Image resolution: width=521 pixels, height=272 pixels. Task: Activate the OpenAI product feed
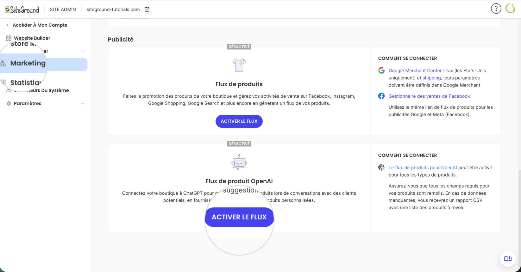pos(239,217)
